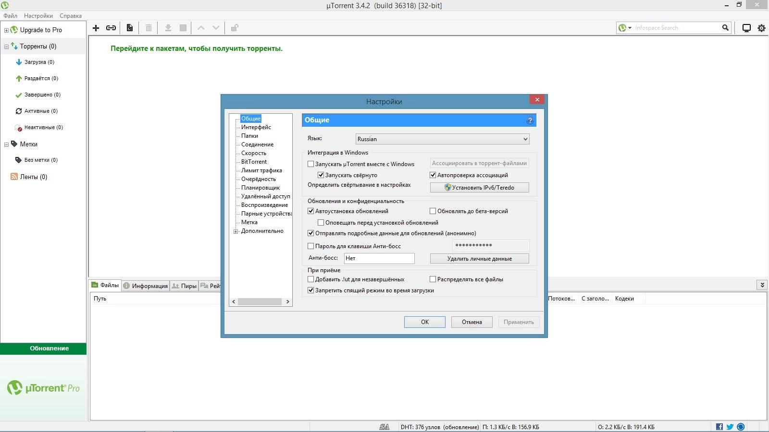Viewport: 769px width, 432px height.
Task: Click the Twitter icon in status bar
Action: pyautogui.click(x=730, y=427)
